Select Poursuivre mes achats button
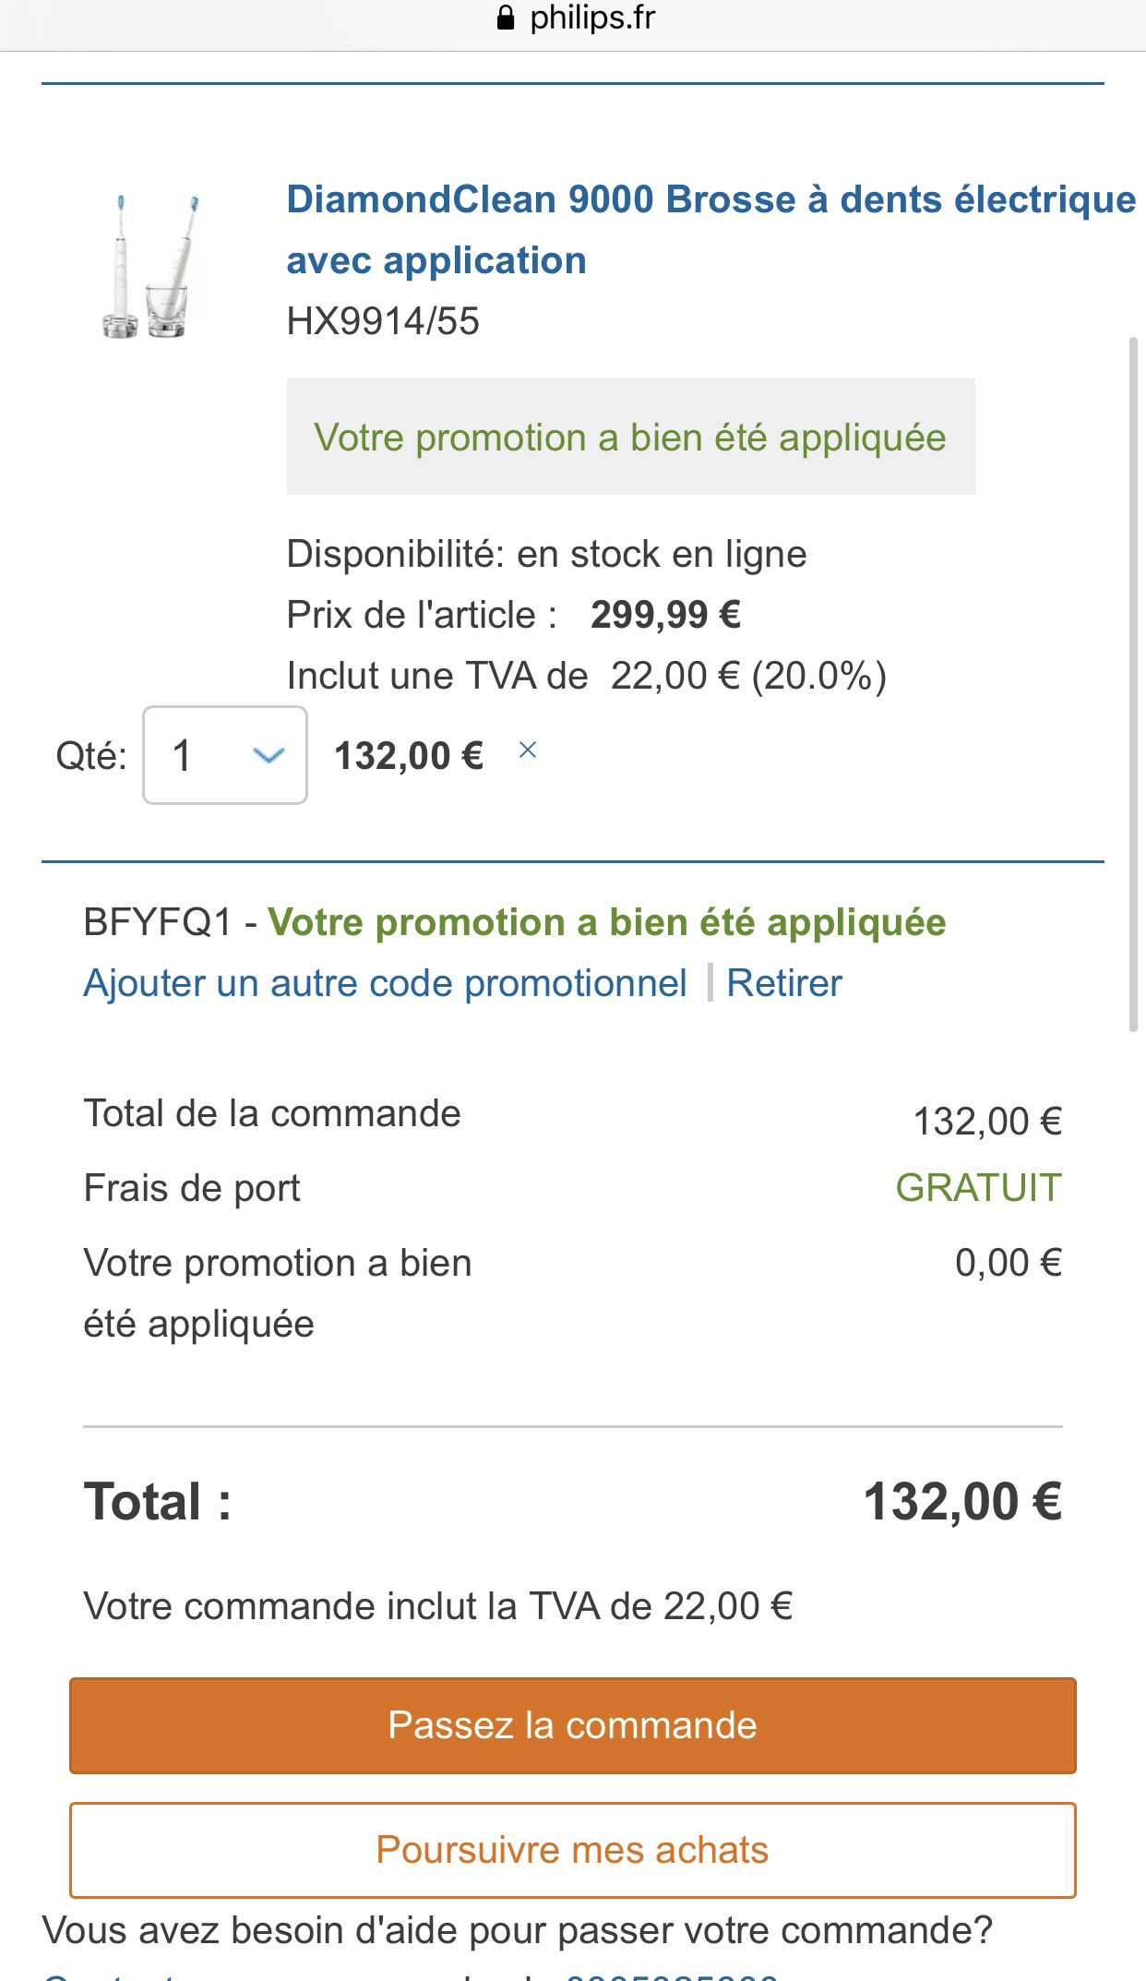The width and height of the screenshot is (1146, 1981). pyautogui.click(x=573, y=1850)
